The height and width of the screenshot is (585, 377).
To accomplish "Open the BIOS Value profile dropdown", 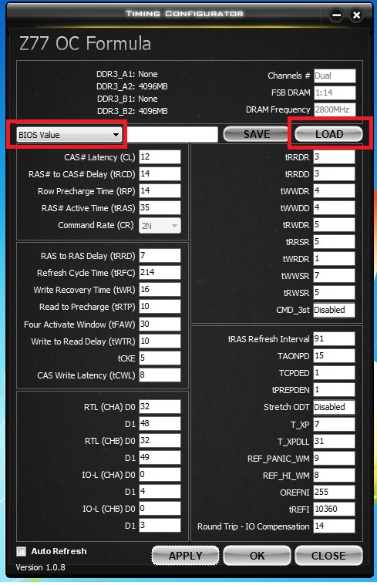I will pyautogui.click(x=69, y=135).
